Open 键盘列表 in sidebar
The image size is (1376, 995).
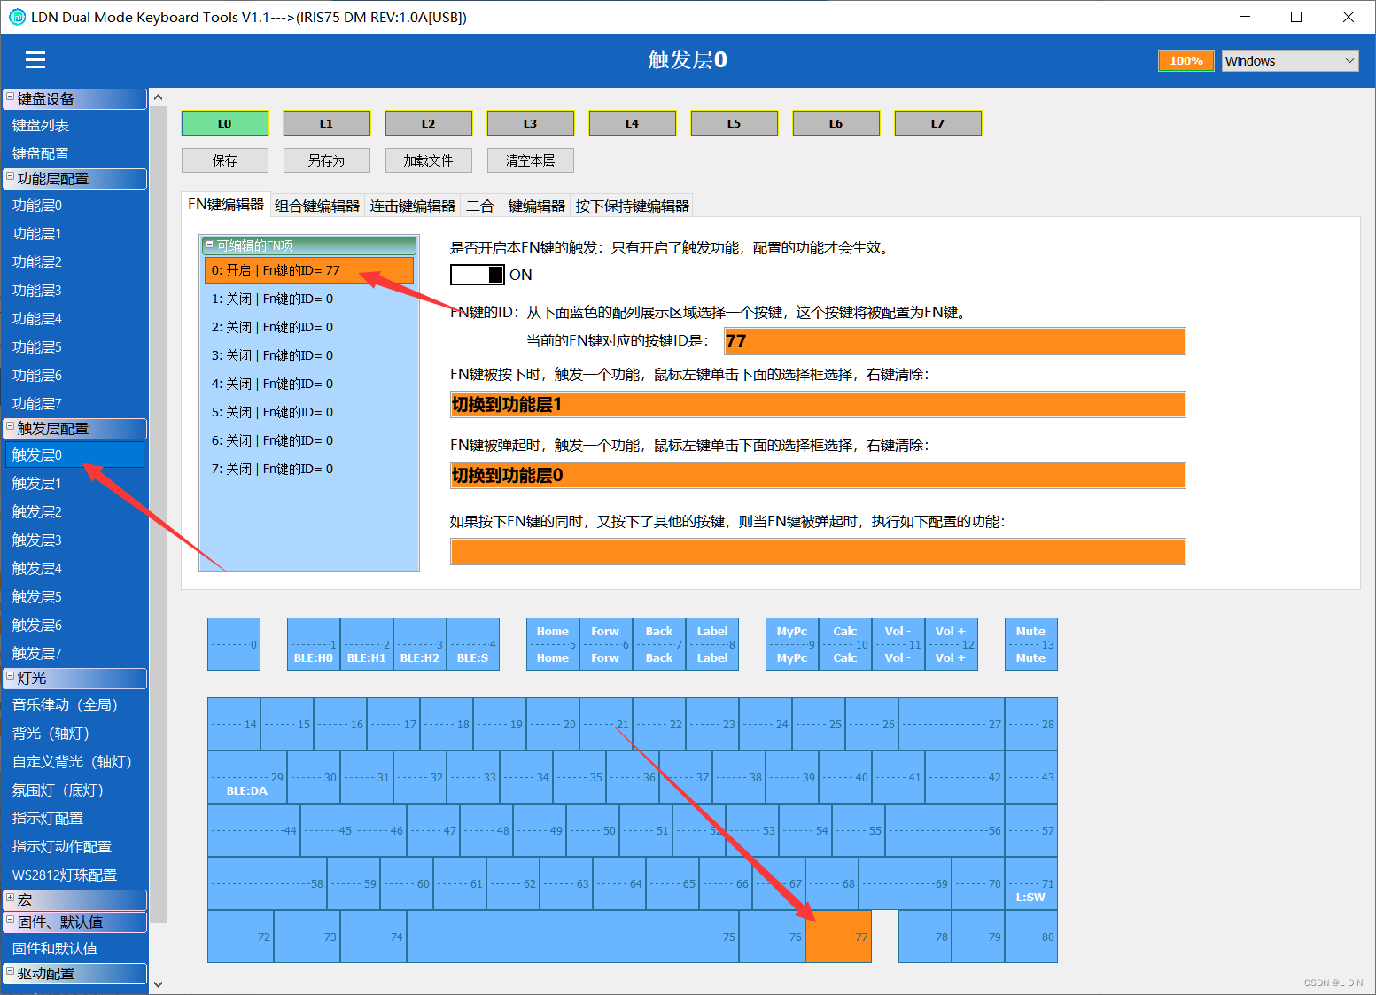tap(74, 126)
